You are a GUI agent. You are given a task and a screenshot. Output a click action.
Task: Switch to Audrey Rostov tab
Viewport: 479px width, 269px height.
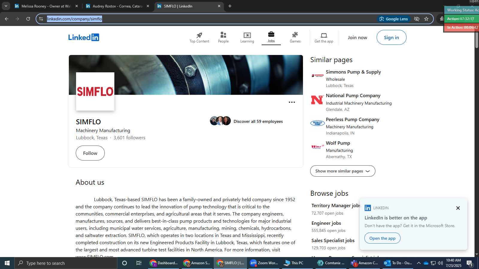117,6
